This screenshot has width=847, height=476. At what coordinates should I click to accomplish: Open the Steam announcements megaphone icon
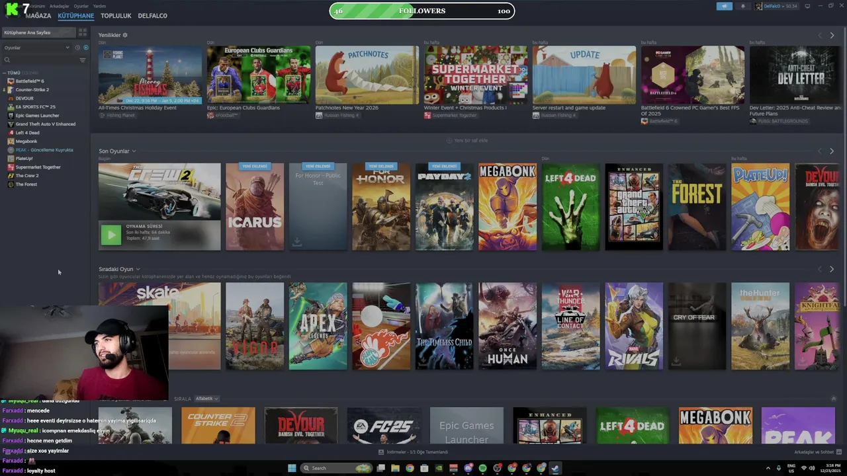tap(724, 6)
